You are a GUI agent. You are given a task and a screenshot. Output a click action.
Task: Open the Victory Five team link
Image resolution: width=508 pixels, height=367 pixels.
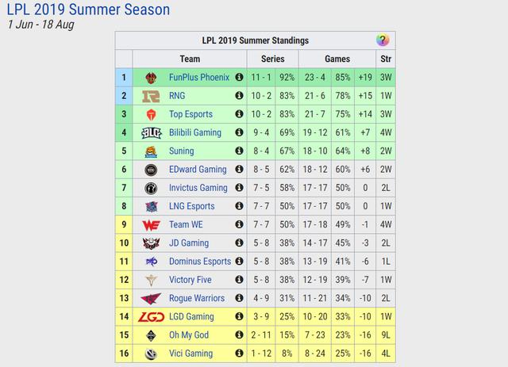click(x=190, y=280)
